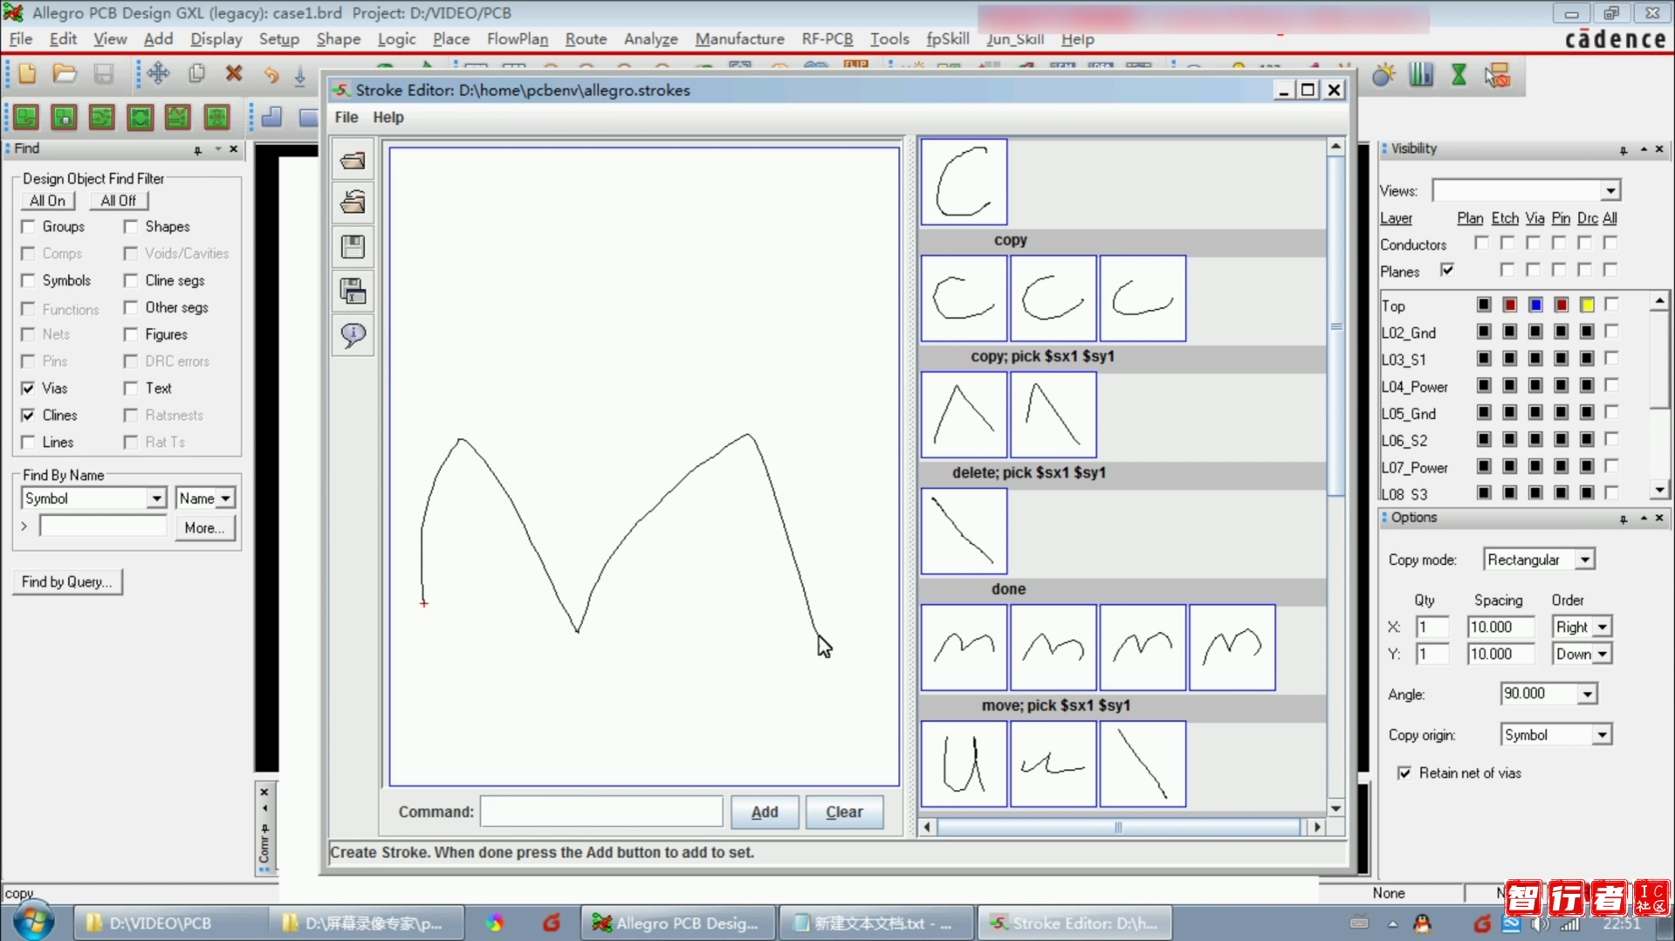Switch to the Allegro PCB Design taskbar button
This screenshot has height=941, width=1675.
click(x=677, y=923)
